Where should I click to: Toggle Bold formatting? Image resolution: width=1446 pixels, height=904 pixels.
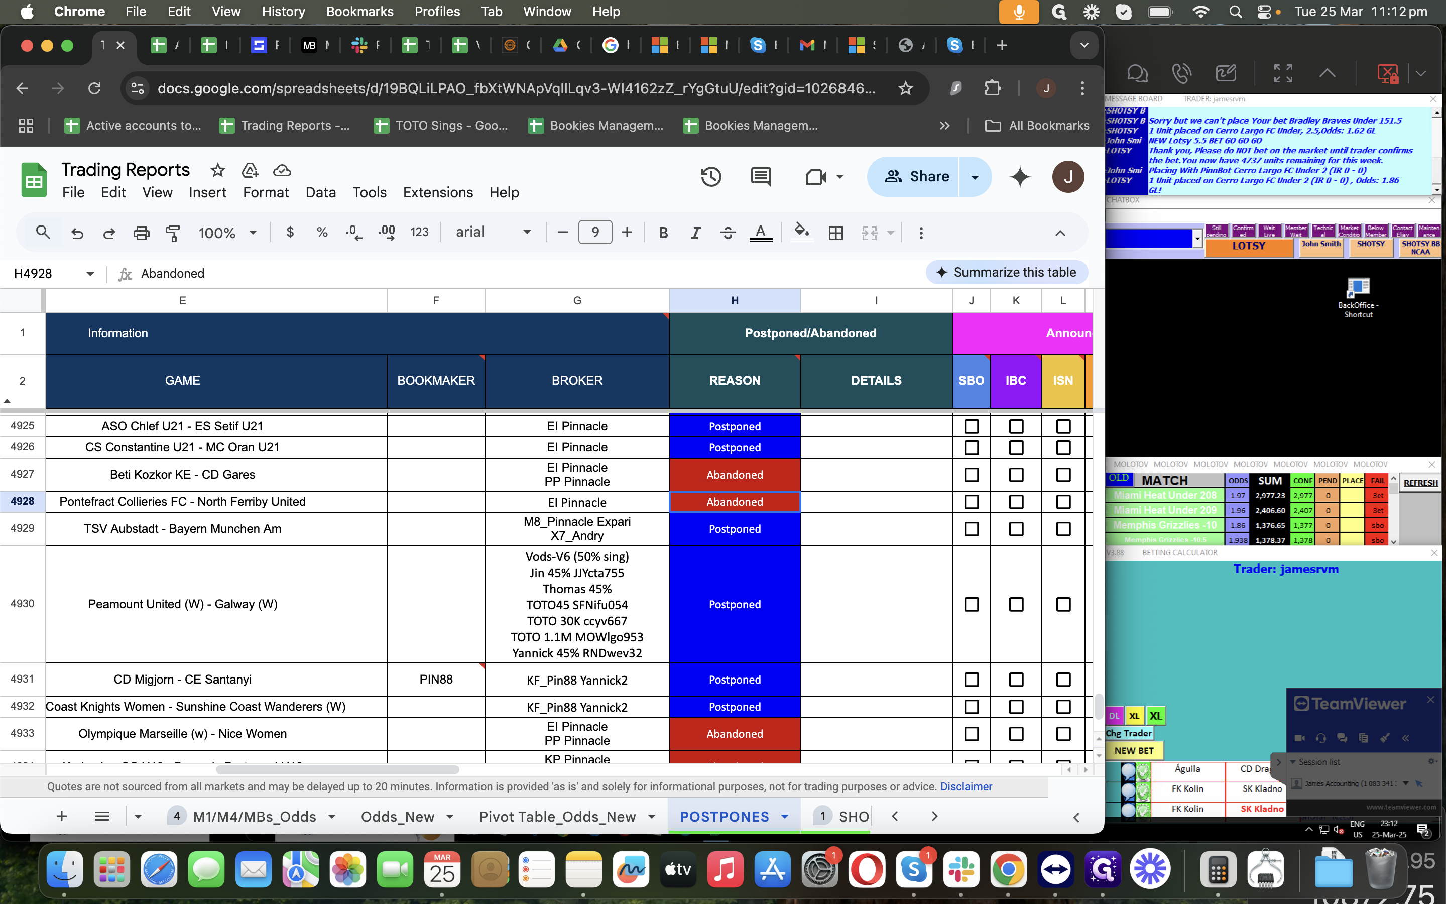[x=663, y=232]
